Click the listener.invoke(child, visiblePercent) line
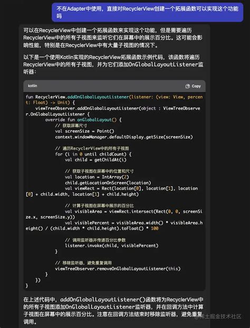The height and width of the screenshot is (328, 250). click(x=111, y=246)
